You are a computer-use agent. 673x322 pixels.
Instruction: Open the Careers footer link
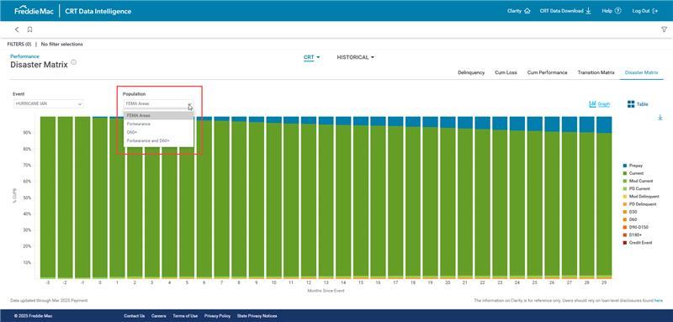coord(159,316)
